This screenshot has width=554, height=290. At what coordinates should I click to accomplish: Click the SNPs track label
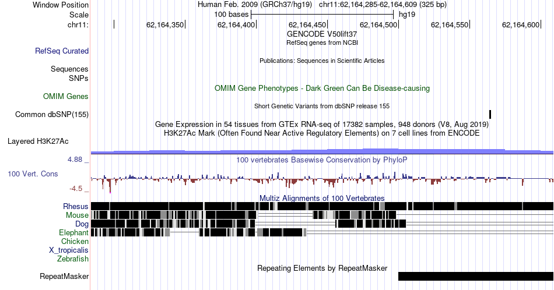pyautogui.click(x=79, y=78)
